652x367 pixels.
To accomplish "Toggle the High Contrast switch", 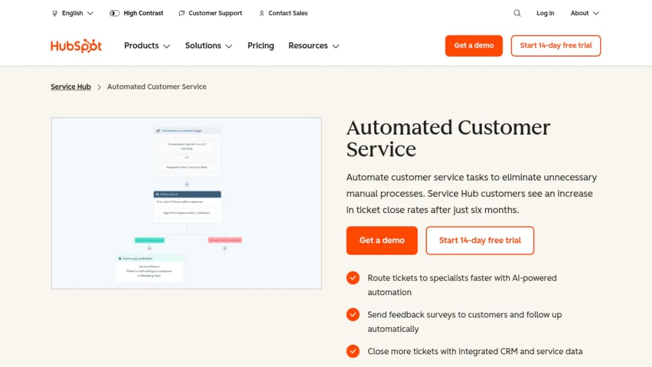I will (x=114, y=13).
